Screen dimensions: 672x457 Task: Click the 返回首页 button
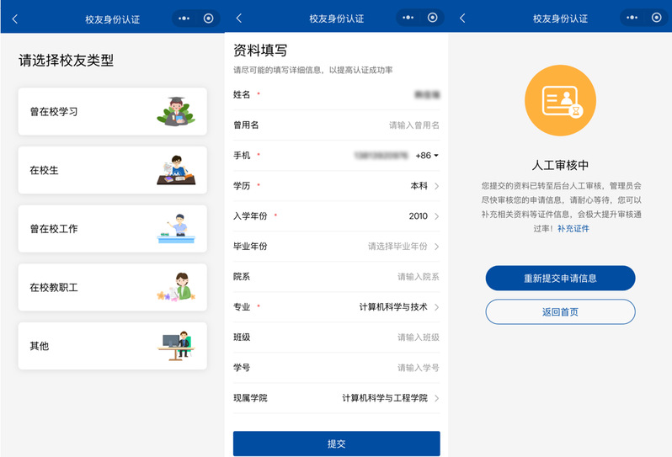pos(560,312)
